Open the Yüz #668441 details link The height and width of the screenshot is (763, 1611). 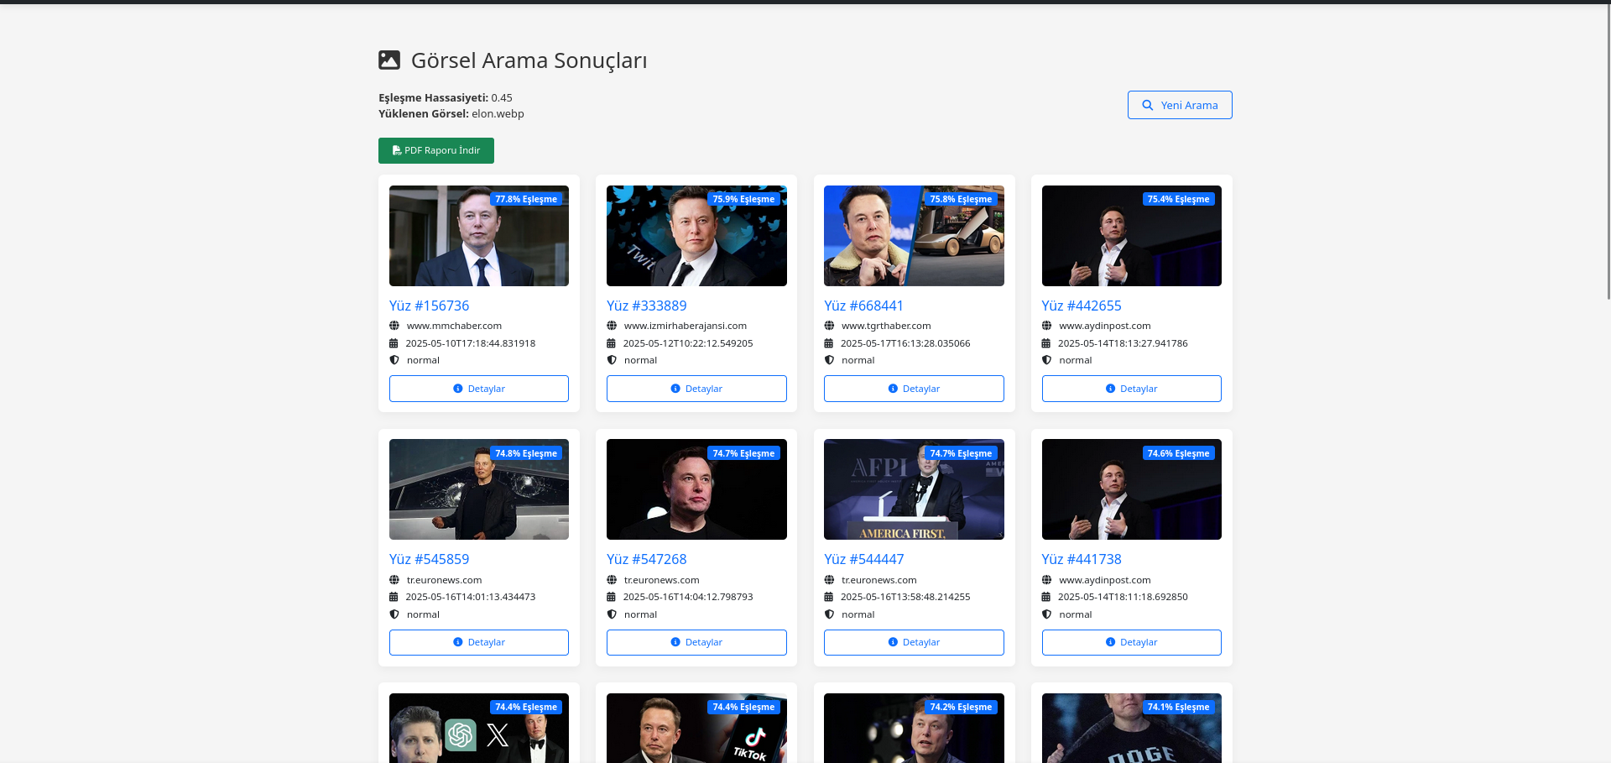pos(864,306)
